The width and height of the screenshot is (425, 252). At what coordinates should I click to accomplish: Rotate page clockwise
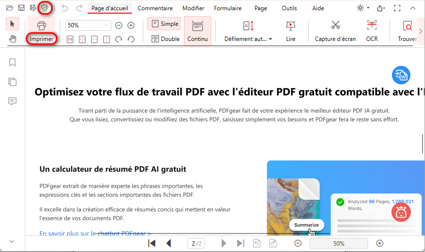119,39
